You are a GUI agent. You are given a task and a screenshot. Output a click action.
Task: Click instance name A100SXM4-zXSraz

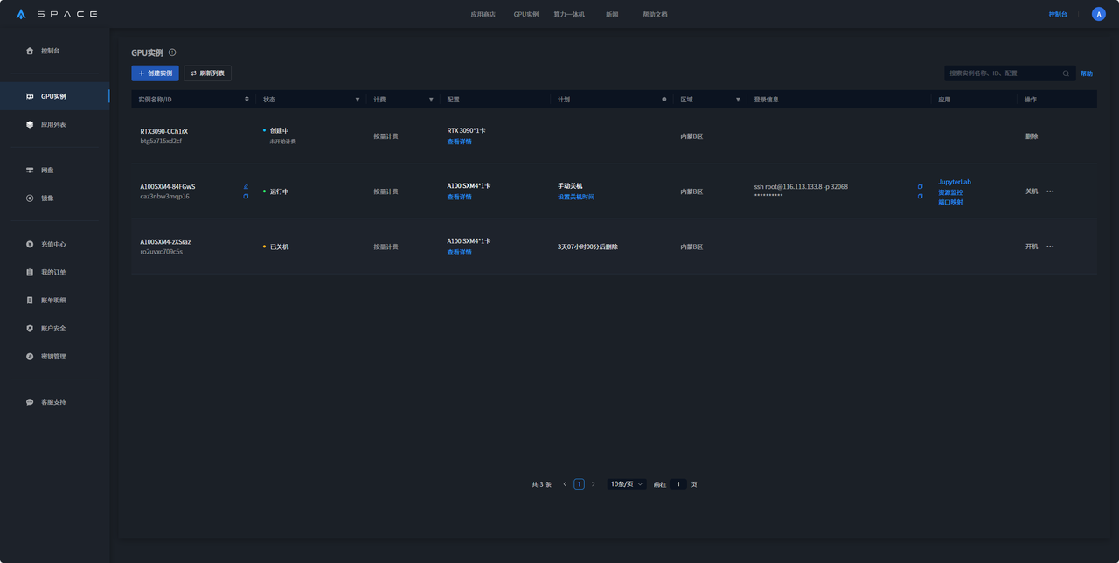tap(165, 241)
